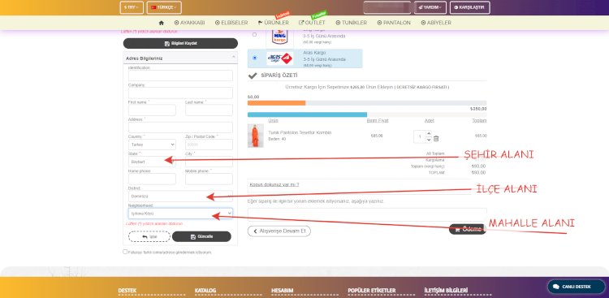Open the Neighborhood dropdown
Viewport: 609px width, 298px height.
(180, 214)
